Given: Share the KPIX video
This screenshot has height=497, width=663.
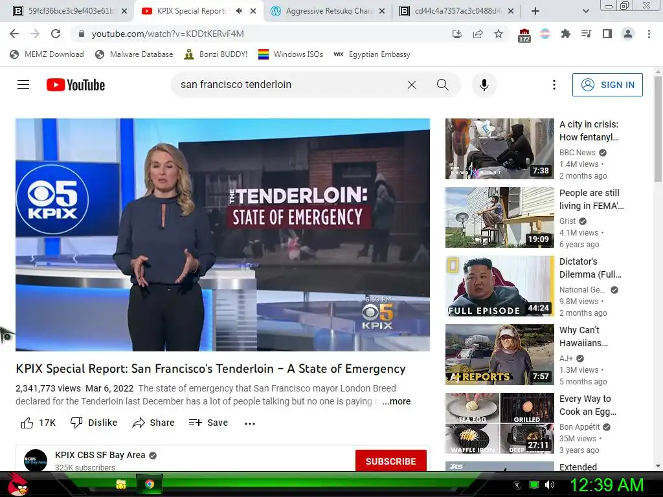Looking at the screenshot, I should (153, 423).
